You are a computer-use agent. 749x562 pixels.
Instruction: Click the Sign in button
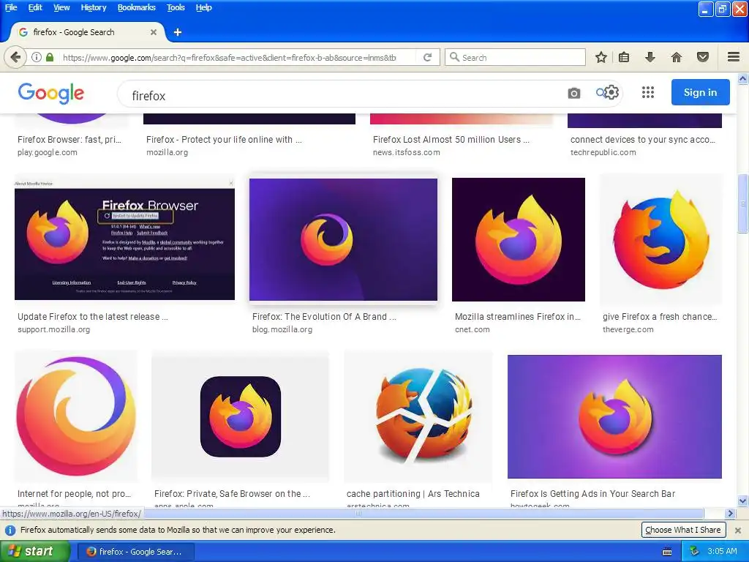[700, 92]
